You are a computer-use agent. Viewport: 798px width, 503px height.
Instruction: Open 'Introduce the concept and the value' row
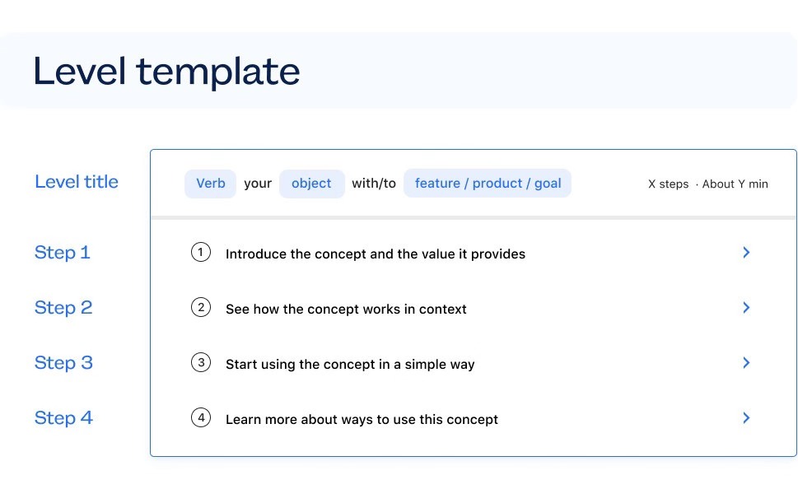(376, 254)
